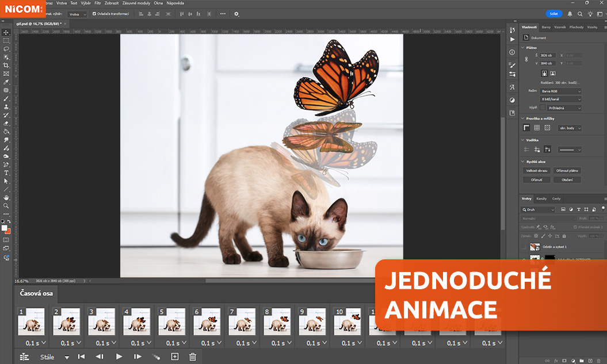The height and width of the screenshot is (364, 607).
Task: Delete selected frame with trash icon
Action: (x=193, y=357)
